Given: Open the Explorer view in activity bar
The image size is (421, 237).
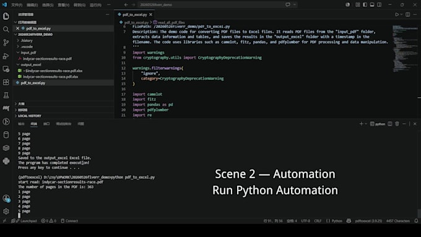Looking at the screenshot, I should (x=6, y=16).
